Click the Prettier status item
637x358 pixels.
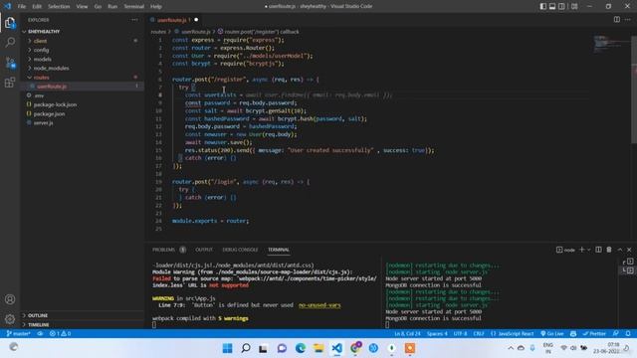pos(594,334)
